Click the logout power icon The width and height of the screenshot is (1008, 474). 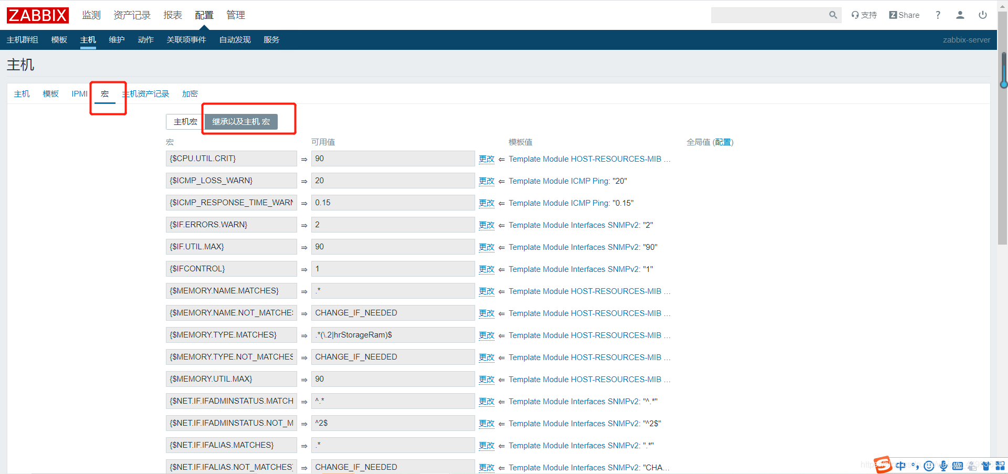(x=983, y=15)
